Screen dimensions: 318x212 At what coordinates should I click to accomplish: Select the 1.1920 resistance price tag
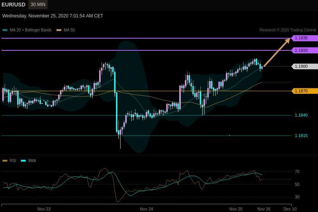pyautogui.click(x=305, y=50)
